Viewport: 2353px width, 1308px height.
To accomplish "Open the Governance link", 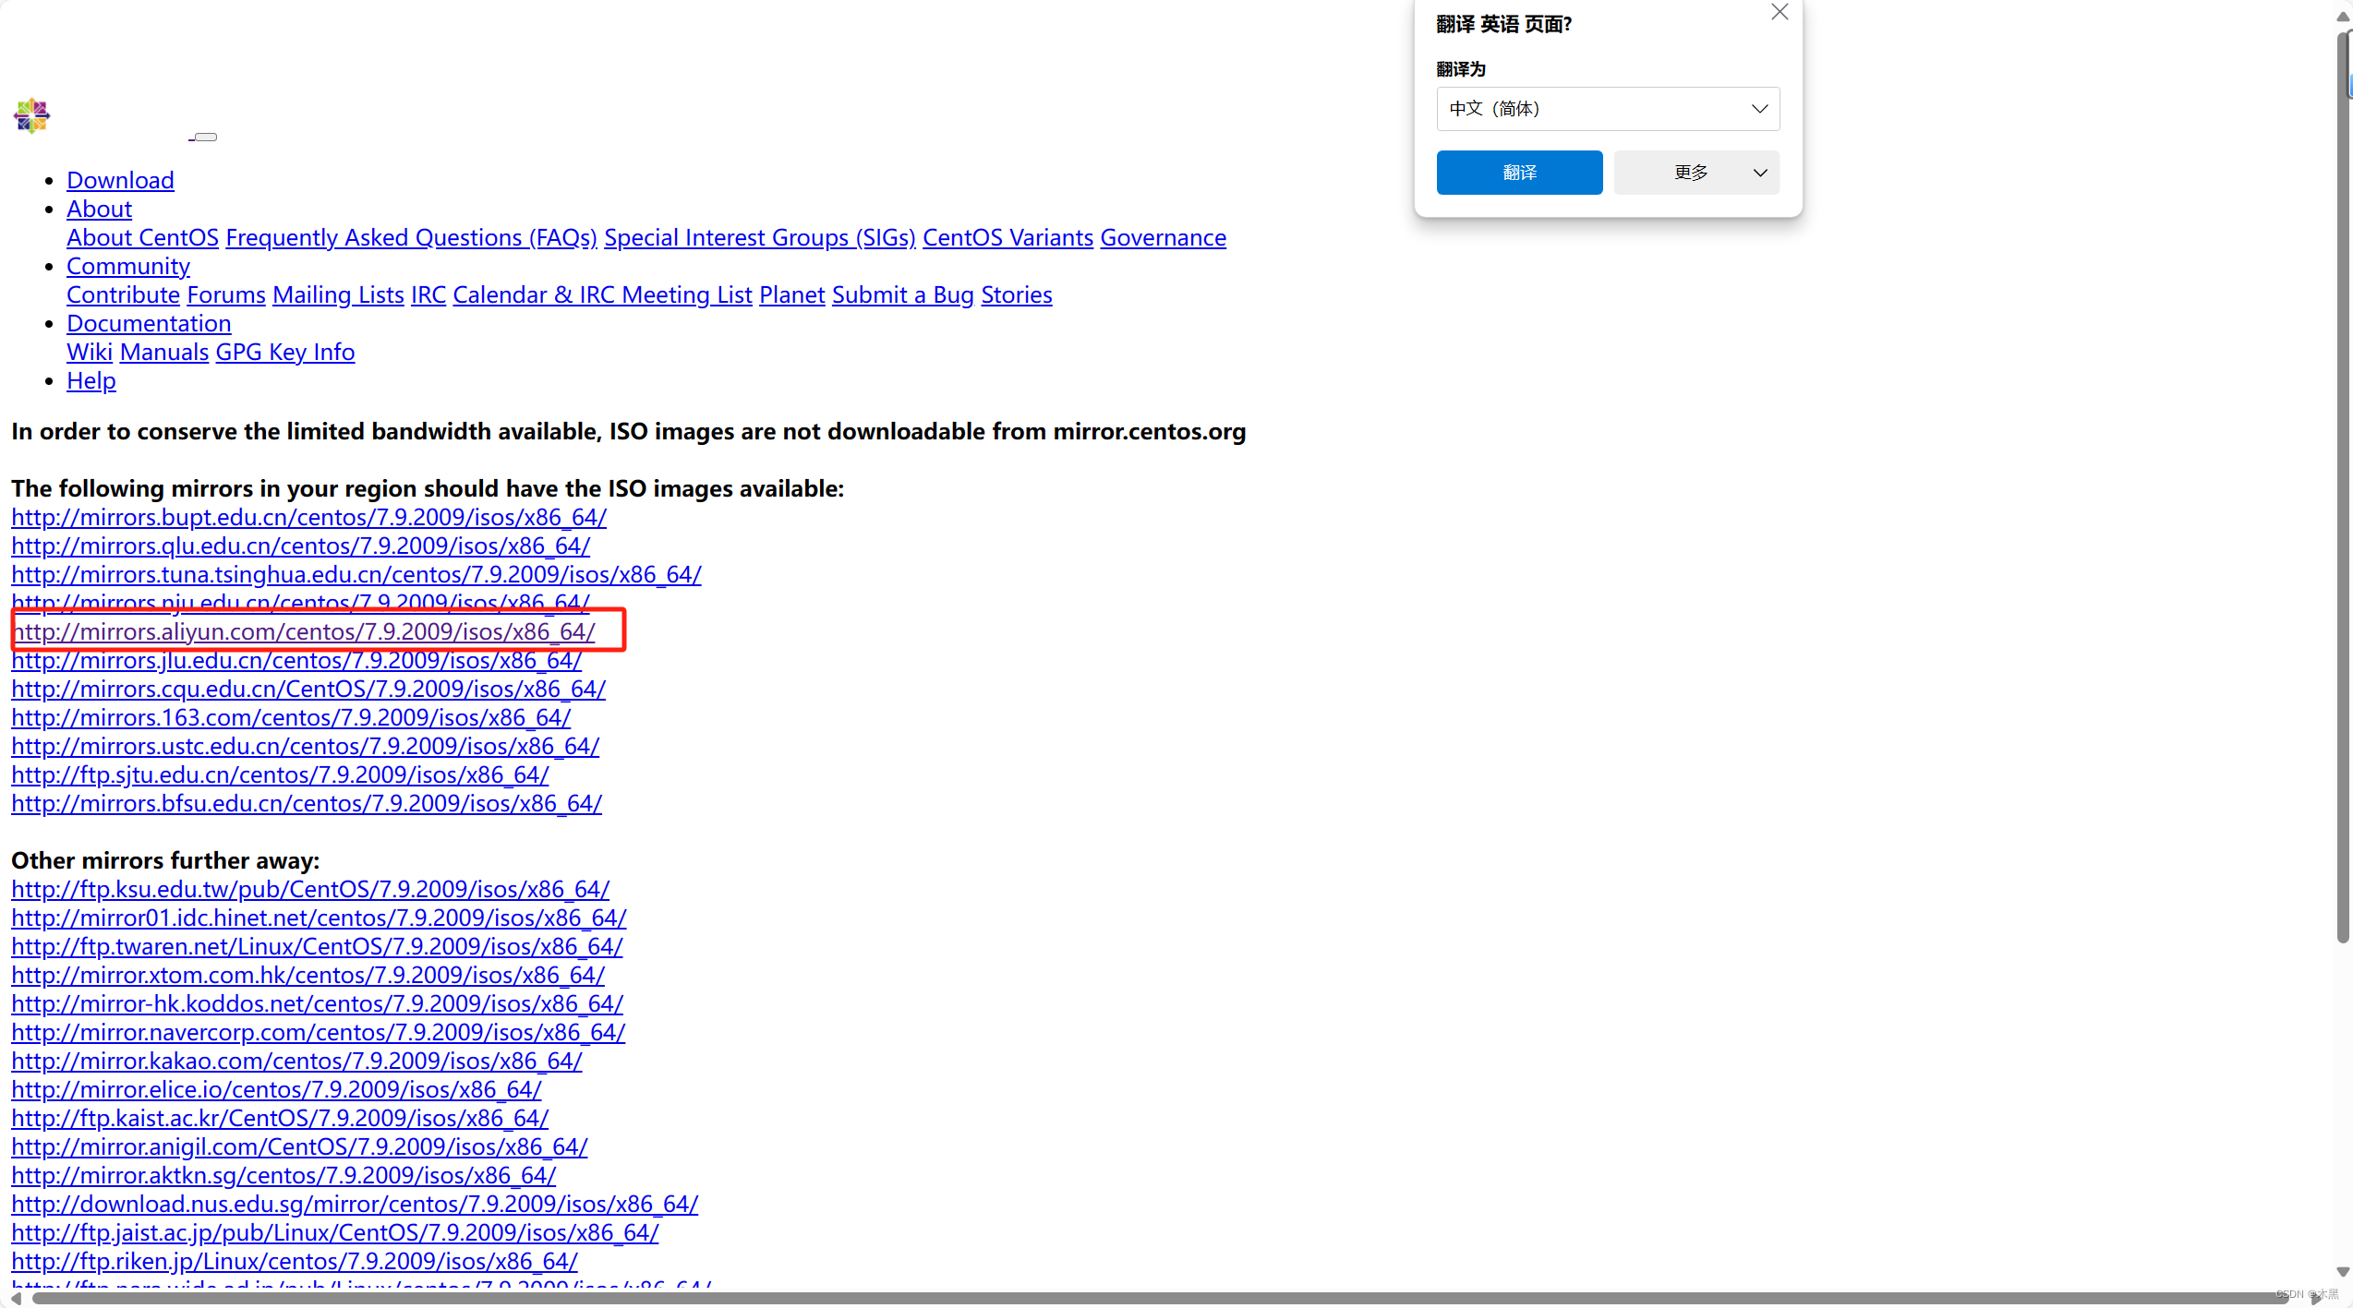I will [1163, 237].
